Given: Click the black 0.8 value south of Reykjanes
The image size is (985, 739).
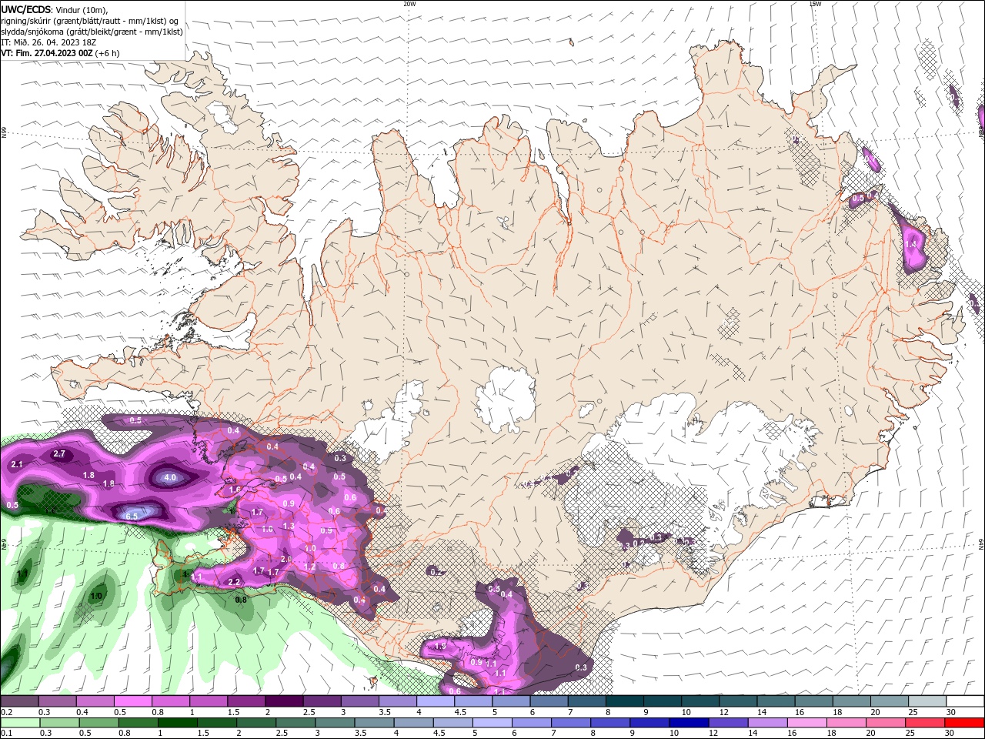Looking at the screenshot, I should click(x=241, y=600).
